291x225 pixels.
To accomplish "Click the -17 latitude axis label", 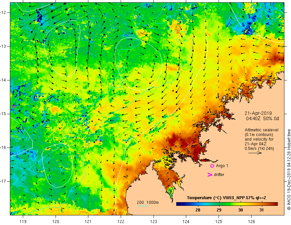I will 3,181.
